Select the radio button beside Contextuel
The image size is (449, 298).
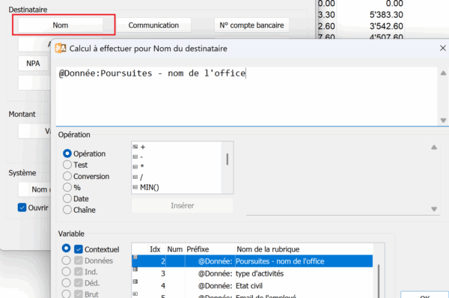(66, 248)
